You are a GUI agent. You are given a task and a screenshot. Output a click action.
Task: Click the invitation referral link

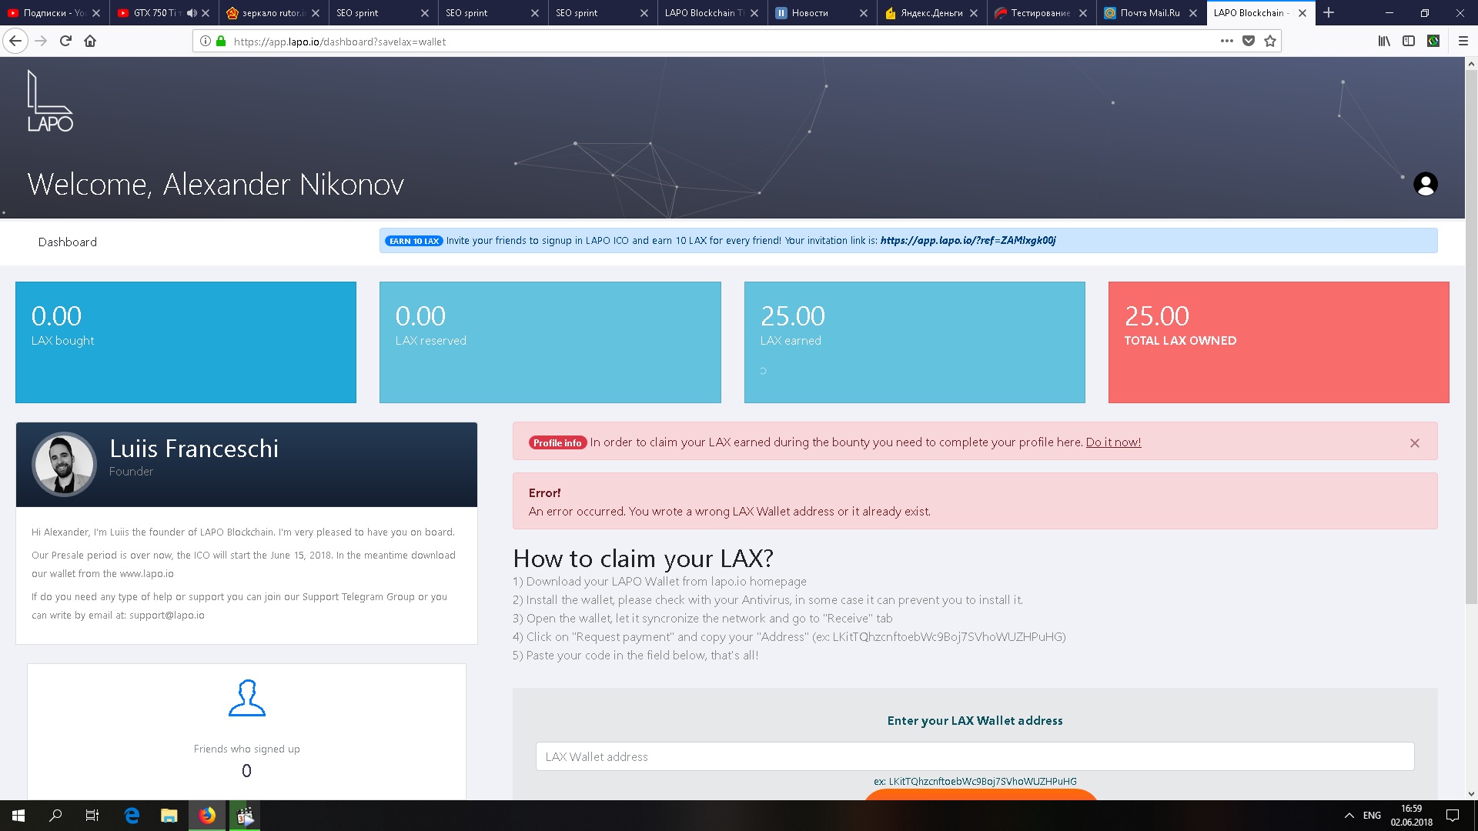tap(968, 241)
